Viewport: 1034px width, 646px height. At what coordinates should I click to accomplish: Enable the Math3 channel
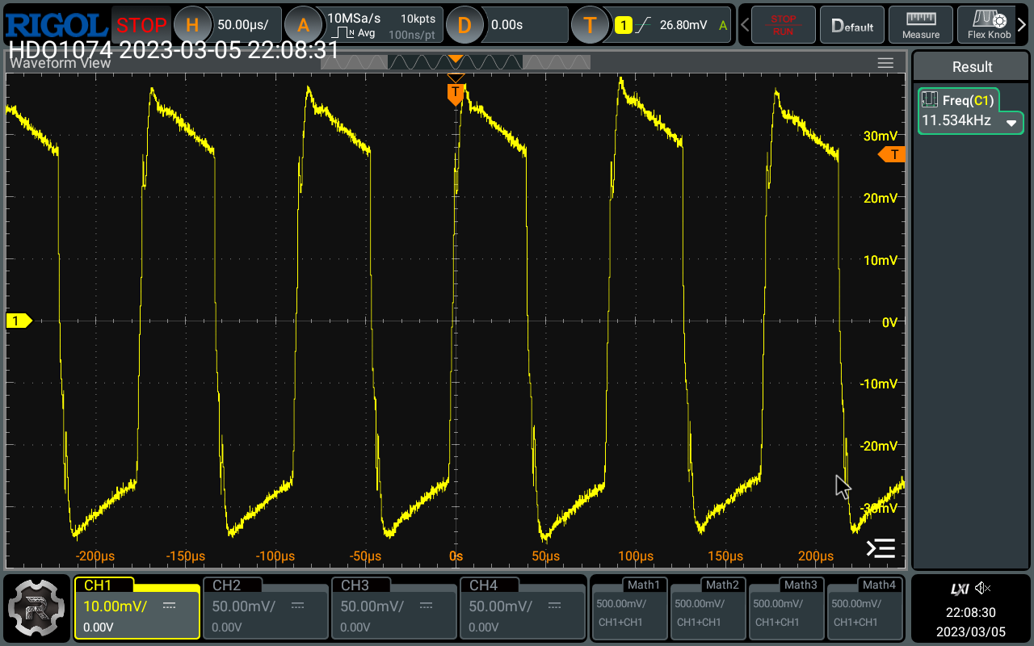point(787,607)
